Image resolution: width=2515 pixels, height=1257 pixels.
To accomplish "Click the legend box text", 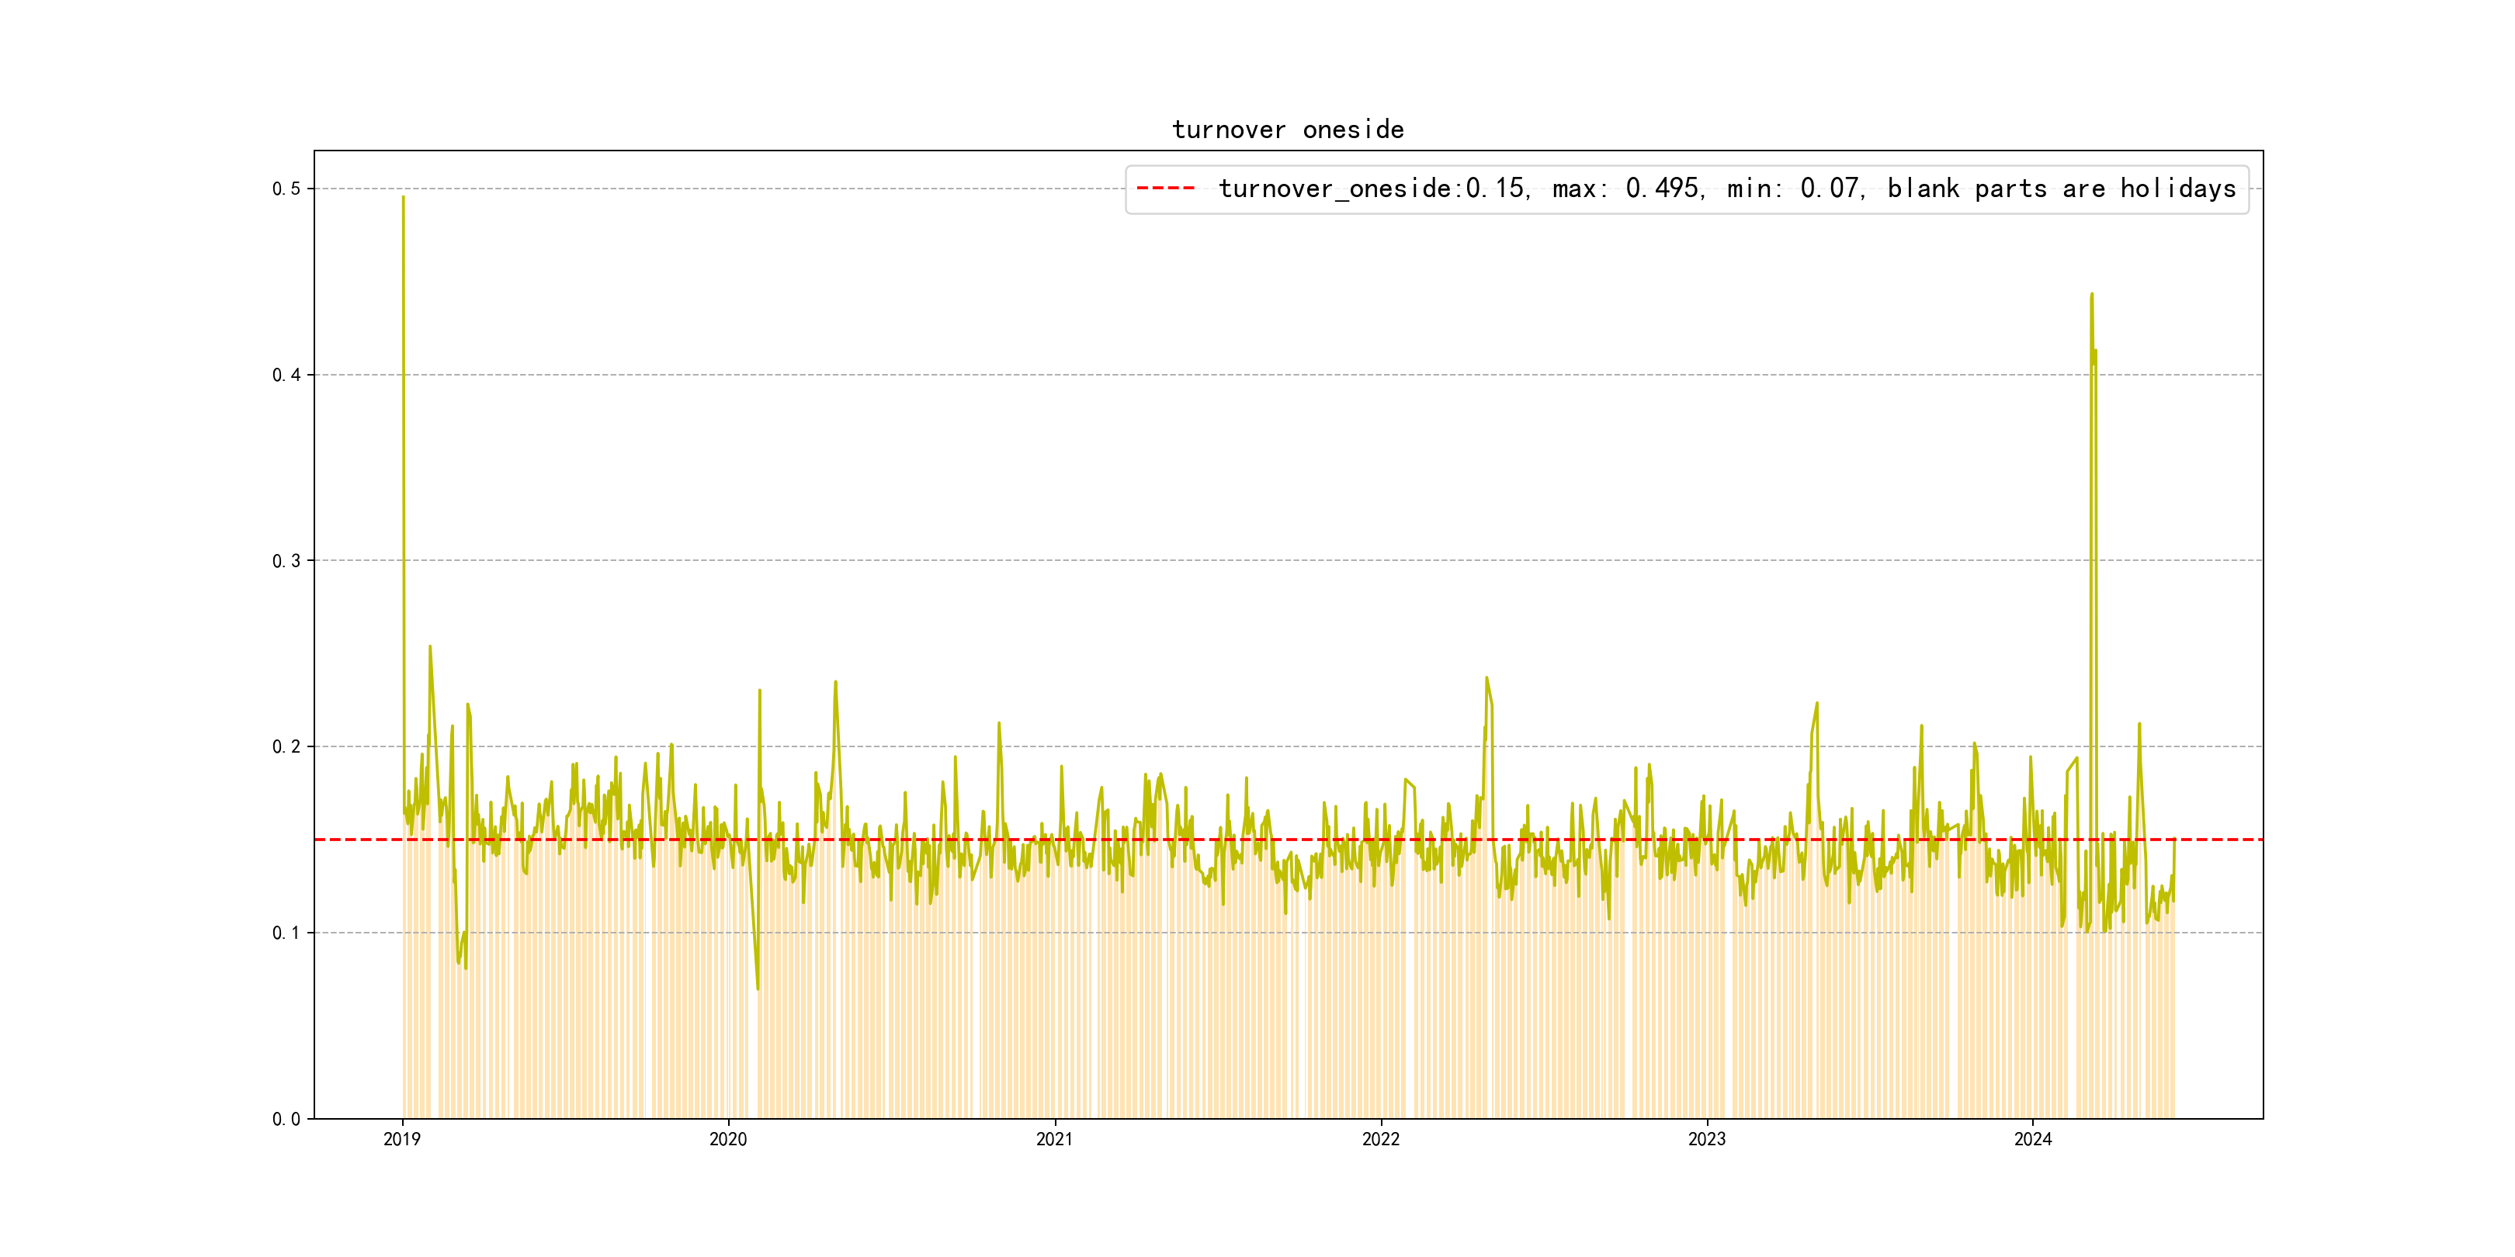I will click(x=1726, y=189).
